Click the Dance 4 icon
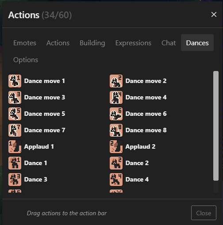The image size is (223, 225). click(116, 179)
